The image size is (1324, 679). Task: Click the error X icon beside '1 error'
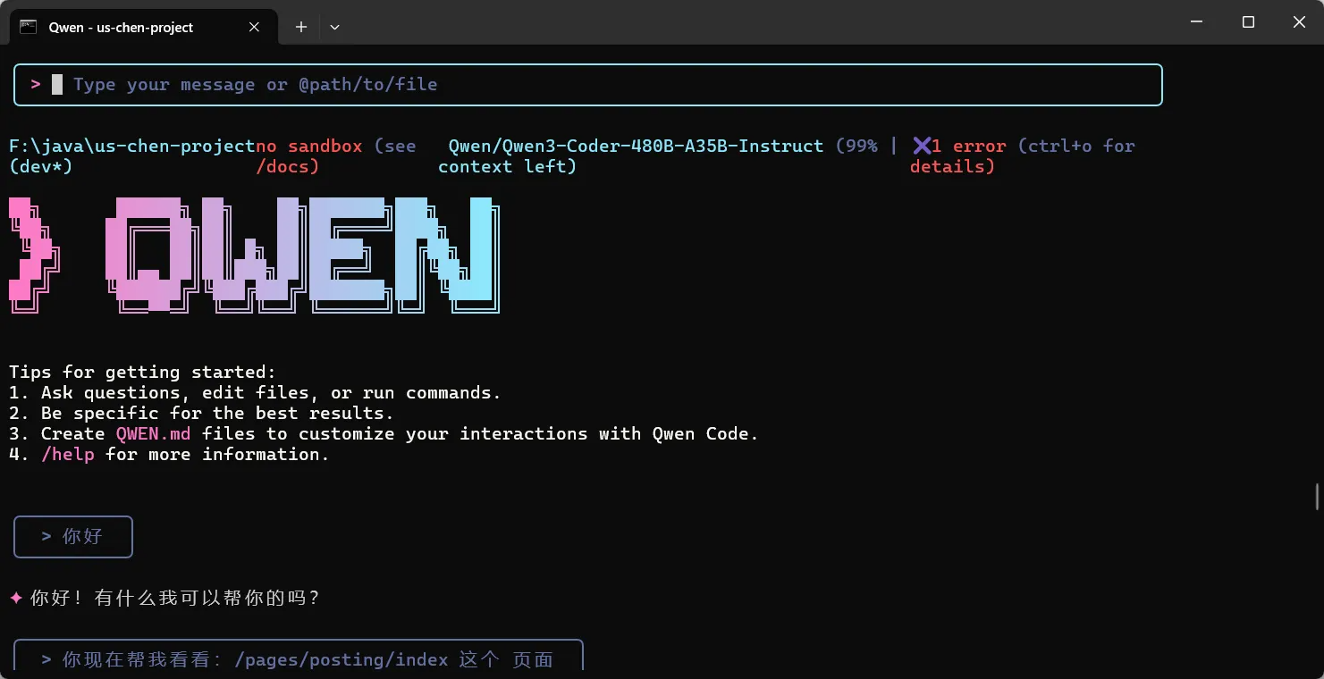922,146
